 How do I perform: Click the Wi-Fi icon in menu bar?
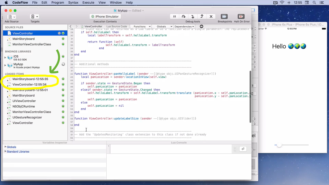(x=282, y=2)
